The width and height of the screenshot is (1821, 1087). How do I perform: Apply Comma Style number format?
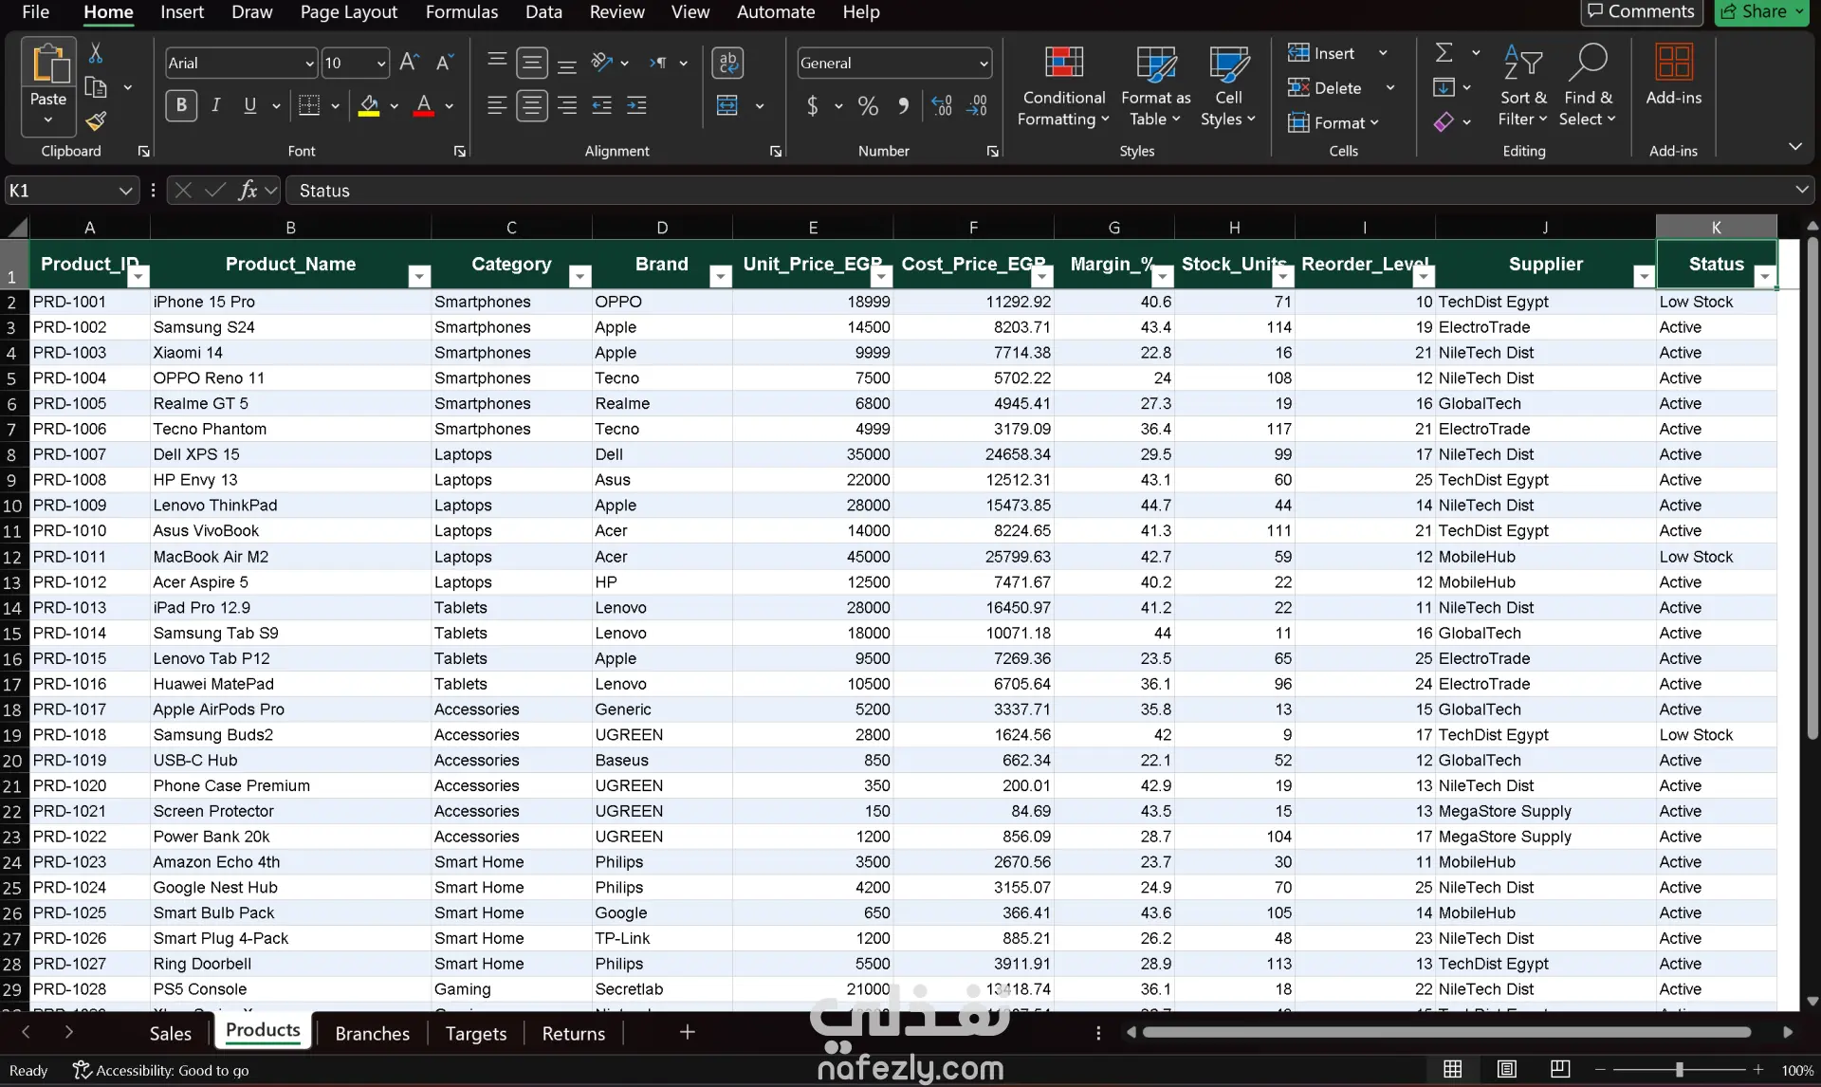[904, 105]
